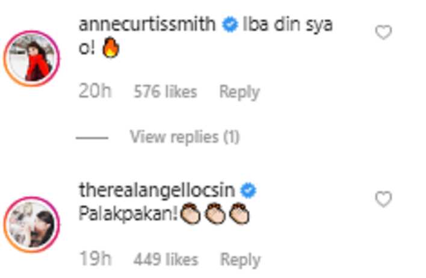Image resolution: width=426 pixels, height=278 pixels.
Task: Open annecurtissmith's profile picture
Action: [32, 58]
